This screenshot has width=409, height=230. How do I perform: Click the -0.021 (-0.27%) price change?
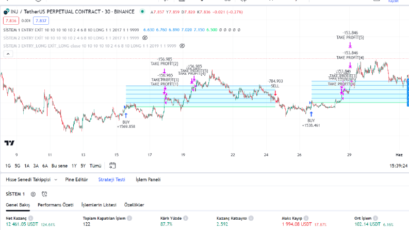point(228,12)
